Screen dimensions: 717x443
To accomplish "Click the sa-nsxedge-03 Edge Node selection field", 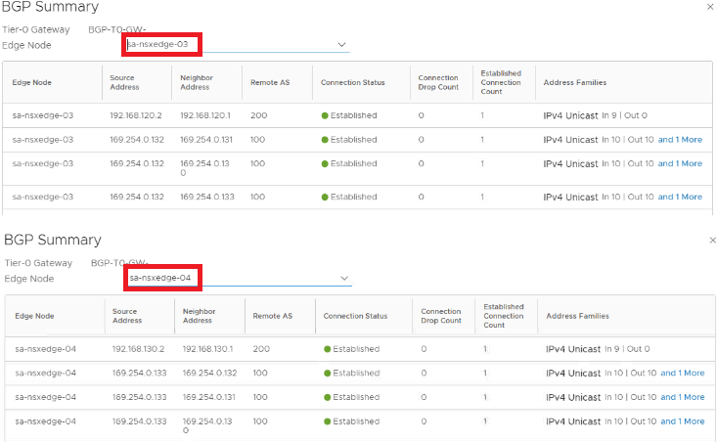I will (x=235, y=45).
